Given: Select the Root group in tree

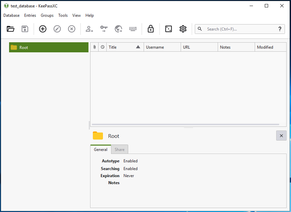Looking at the screenshot, I should 49,47.
